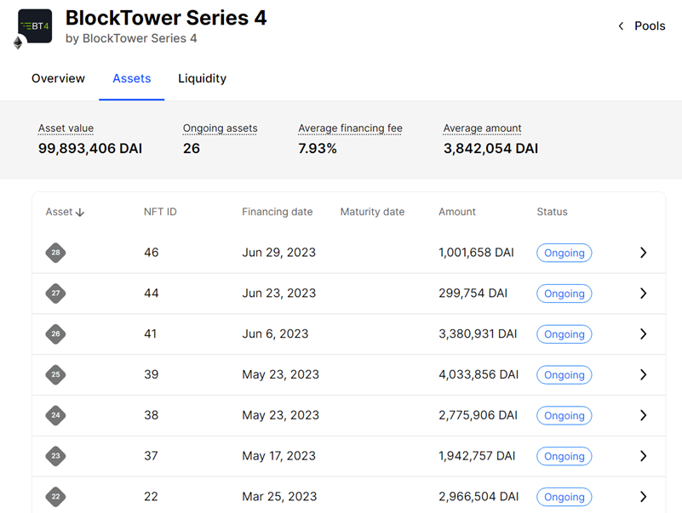Click the 7.93% fee value
The image size is (682, 513).
click(318, 148)
